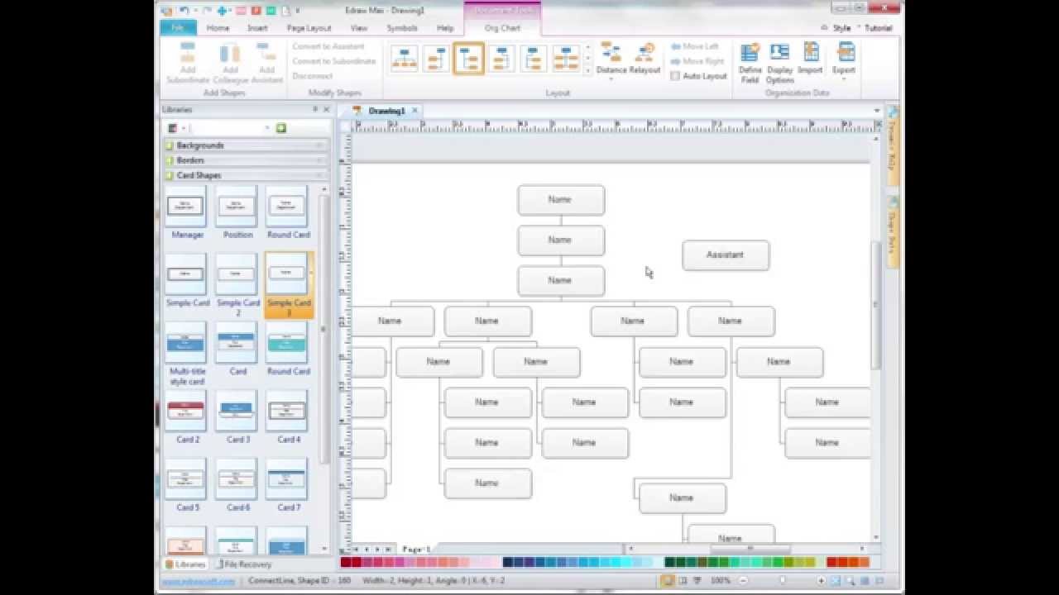Screen dimensions: 1059x595
Task: Choose Card 2 shape
Action: click(186, 411)
